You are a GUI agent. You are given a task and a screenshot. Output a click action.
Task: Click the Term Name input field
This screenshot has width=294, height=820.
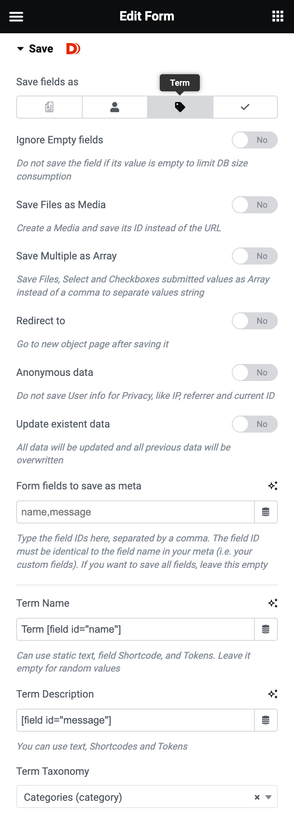(x=135, y=629)
